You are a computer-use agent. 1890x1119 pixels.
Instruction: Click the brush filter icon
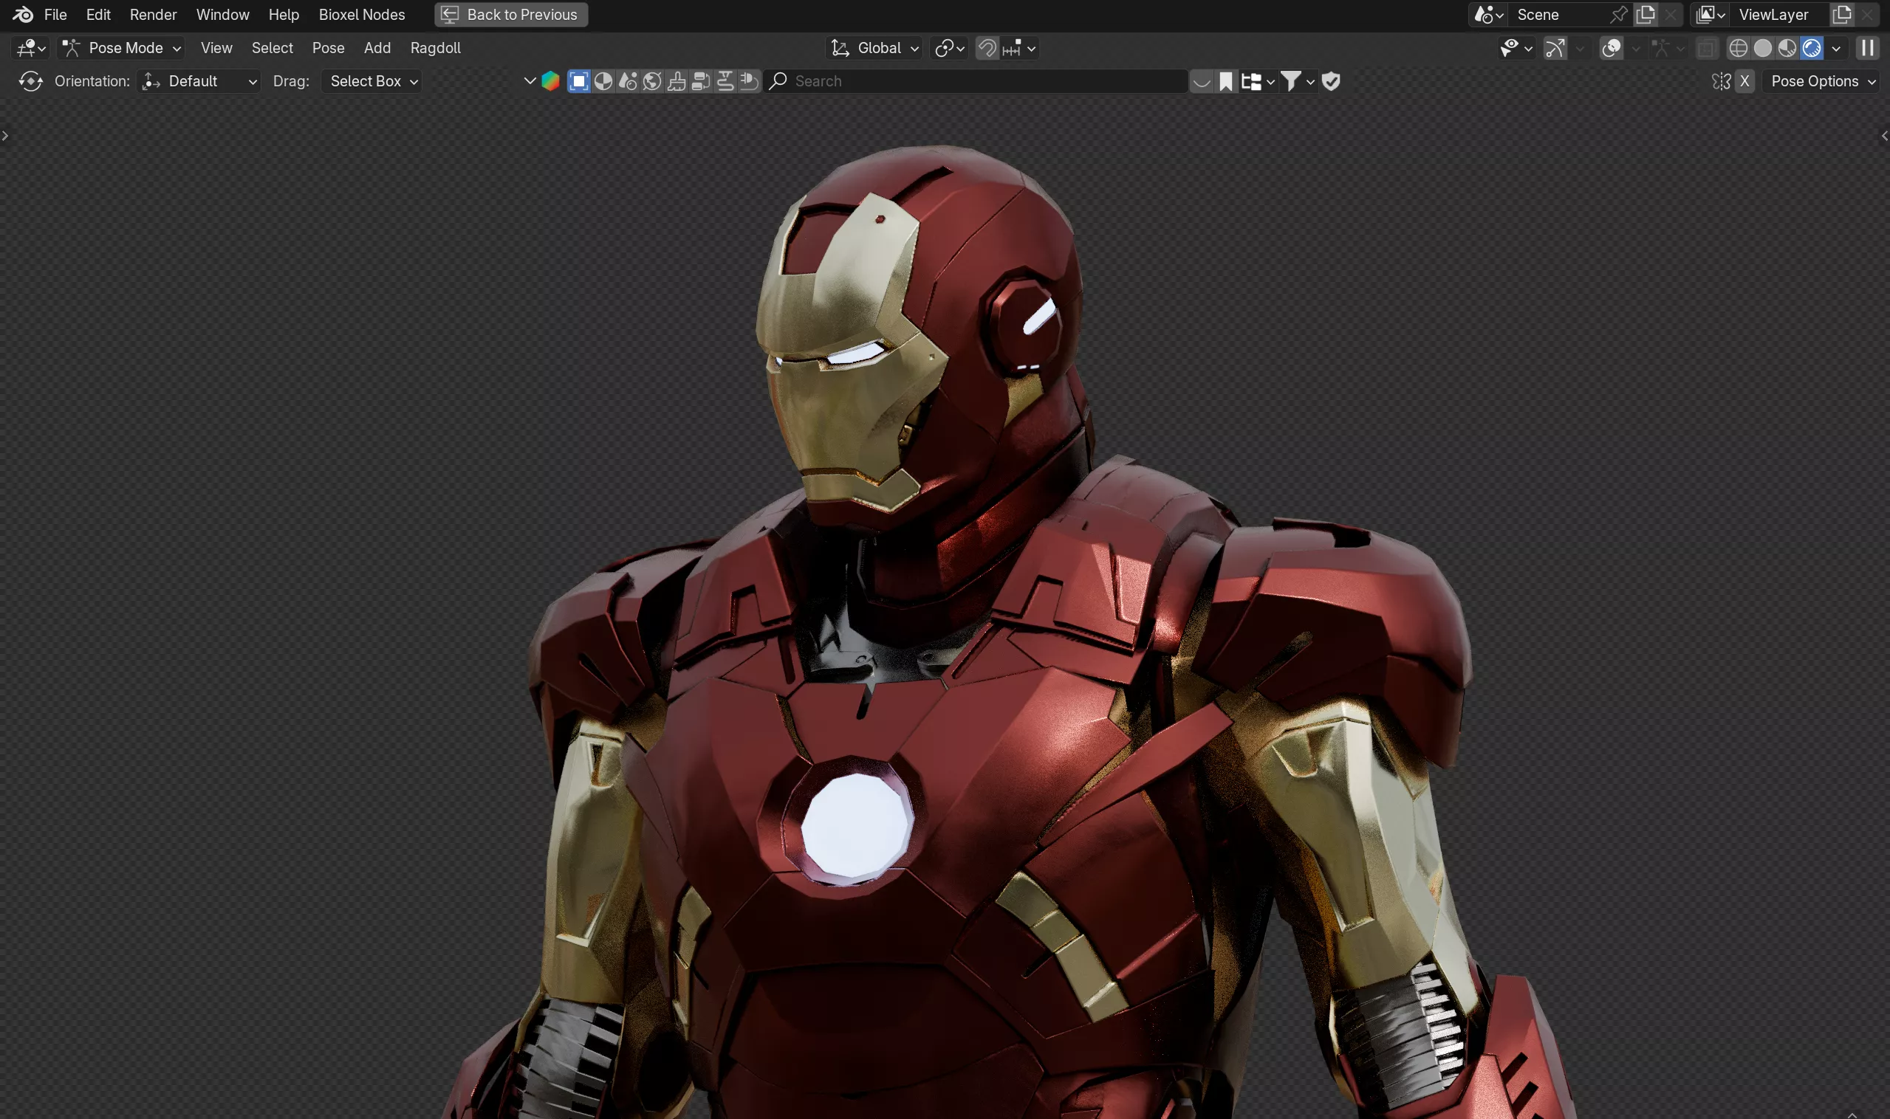pyautogui.click(x=677, y=81)
